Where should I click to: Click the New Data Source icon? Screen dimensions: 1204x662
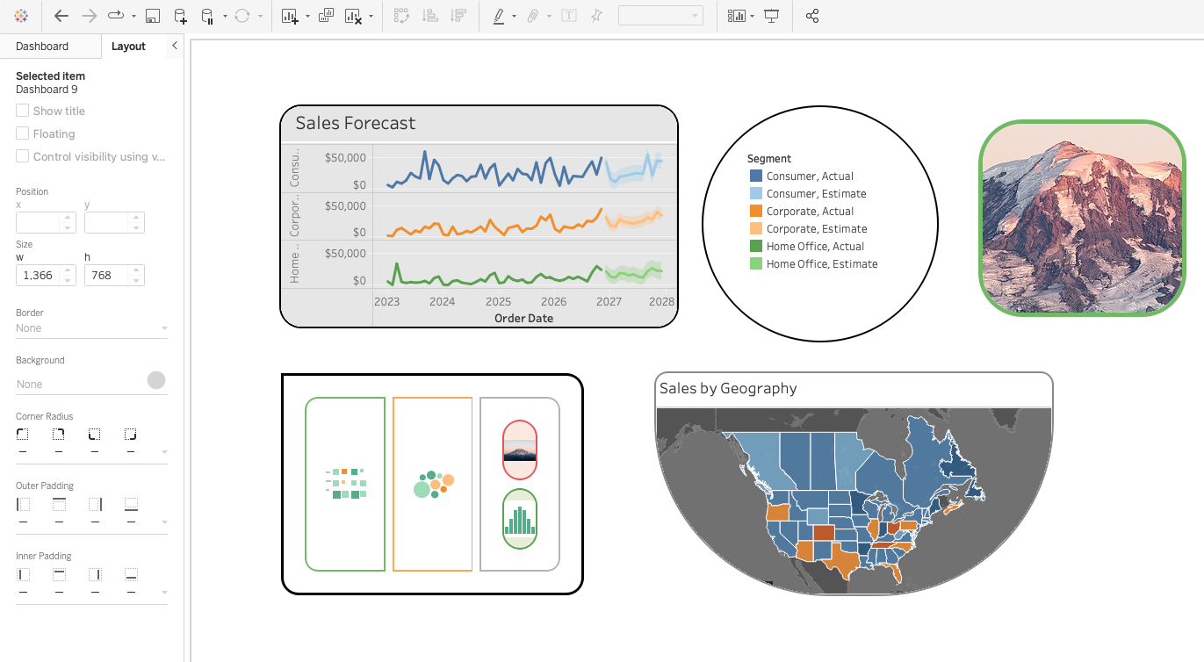(x=181, y=16)
